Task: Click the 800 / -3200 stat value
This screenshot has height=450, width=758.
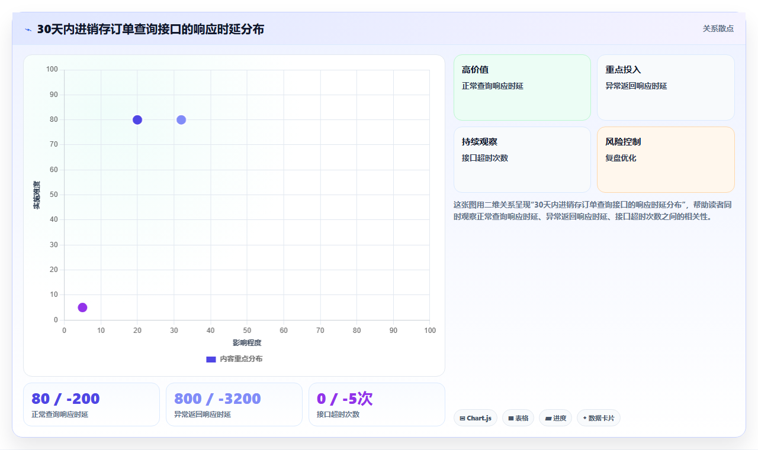Action: (x=217, y=399)
